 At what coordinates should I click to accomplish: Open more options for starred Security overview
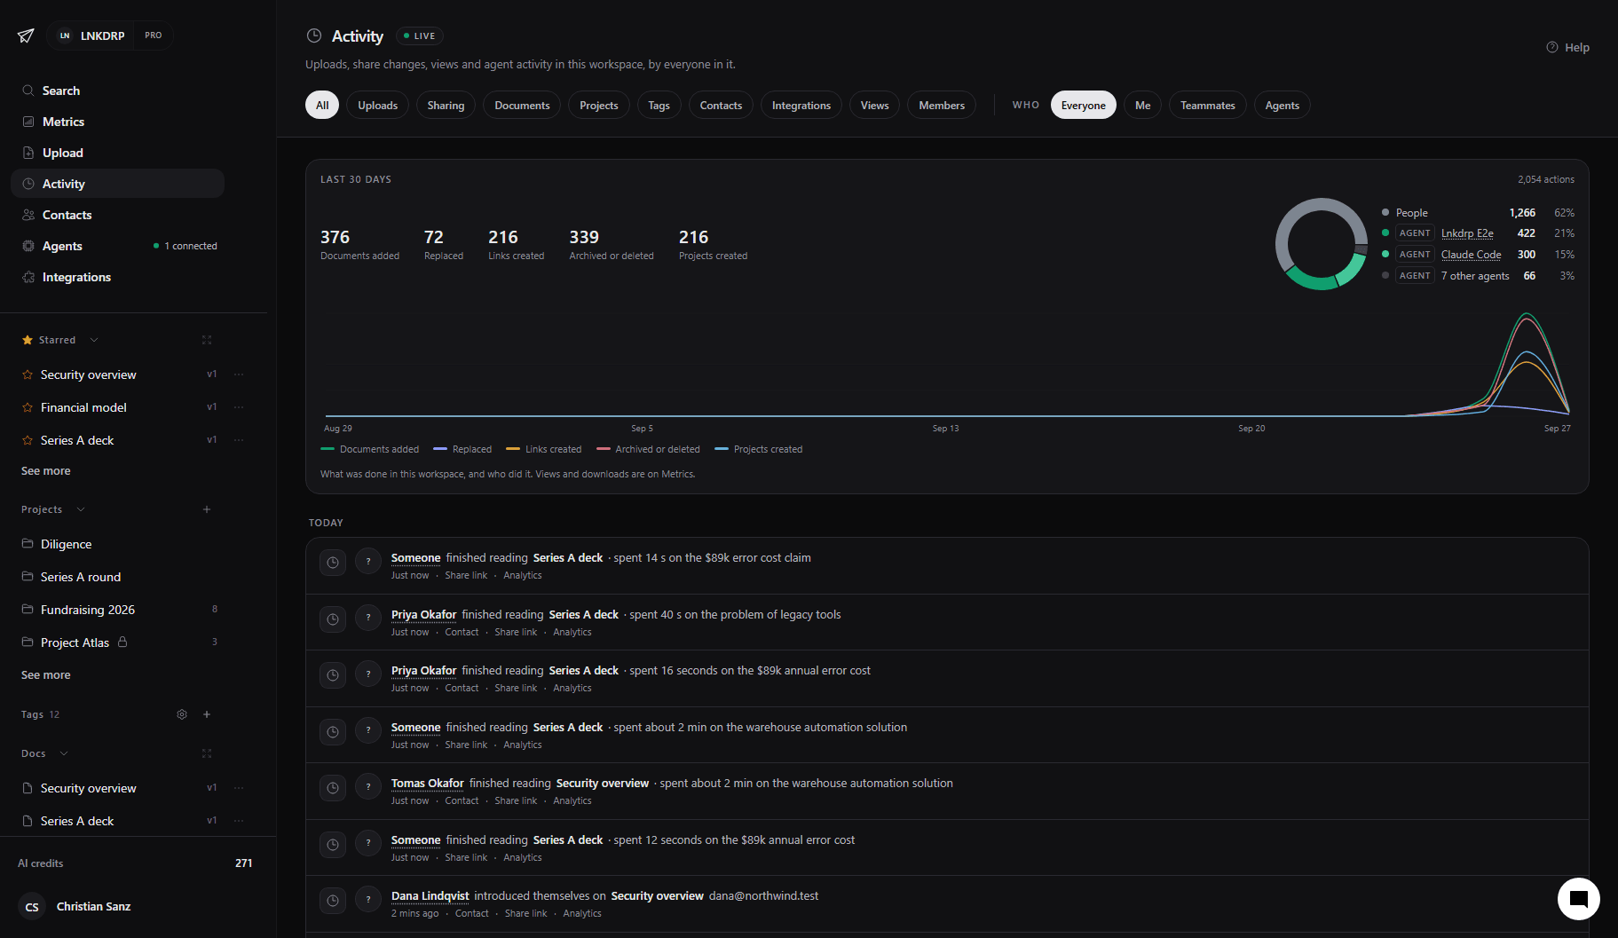239,374
